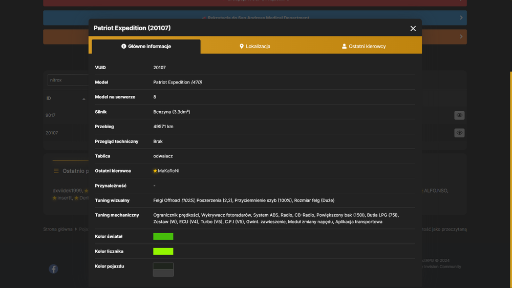This screenshot has height=288, width=512.
Task: Go to Strona główna breadcrumb
Action: [58, 229]
